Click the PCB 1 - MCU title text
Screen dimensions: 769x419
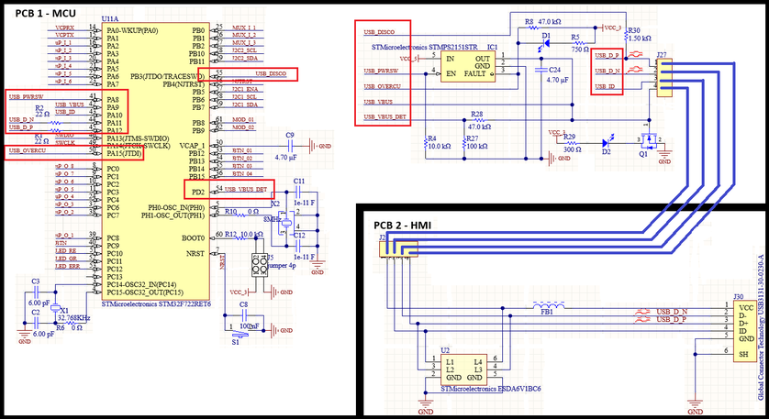click(46, 13)
